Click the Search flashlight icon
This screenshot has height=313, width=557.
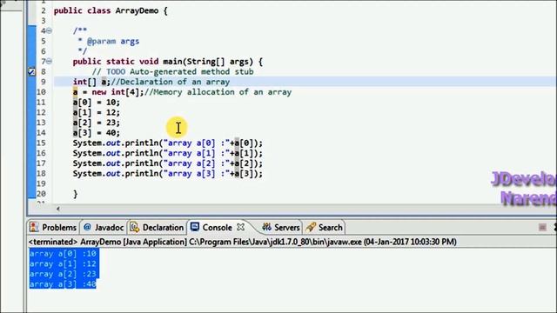point(311,227)
